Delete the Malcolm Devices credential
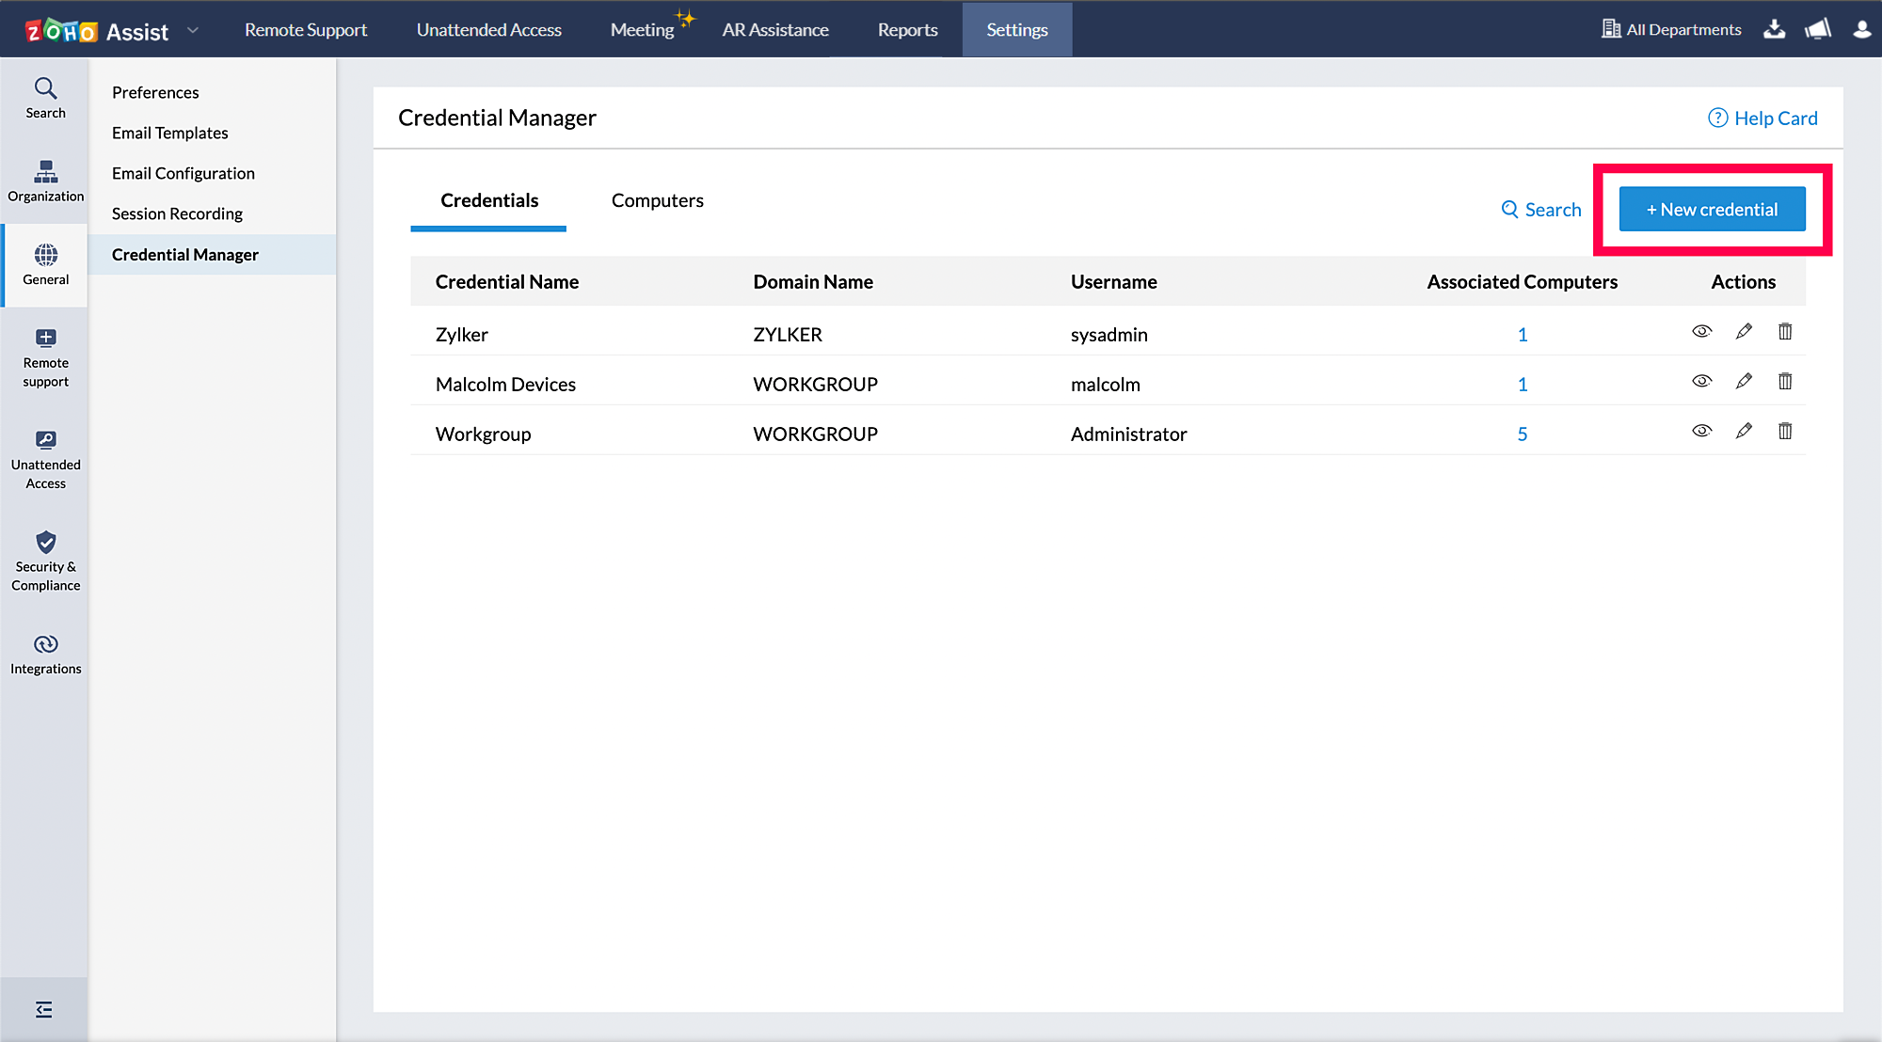The width and height of the screenshot is (1882, 1042). click(1785, 381)
